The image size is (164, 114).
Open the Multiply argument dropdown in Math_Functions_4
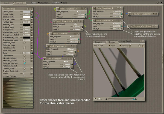coord(117,11)
